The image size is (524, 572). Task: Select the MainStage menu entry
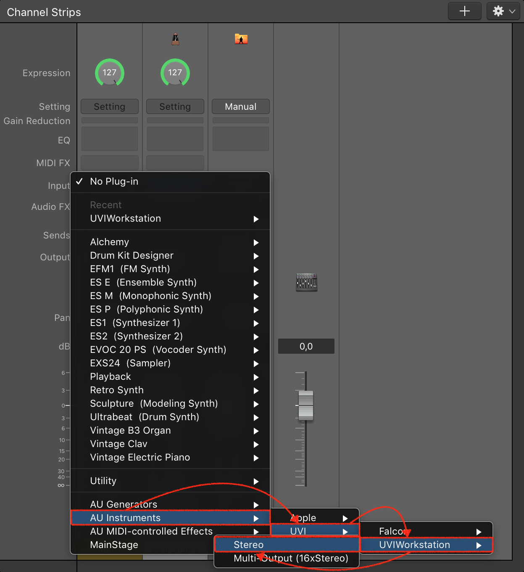pyautogui.click(x=143, y=545)
